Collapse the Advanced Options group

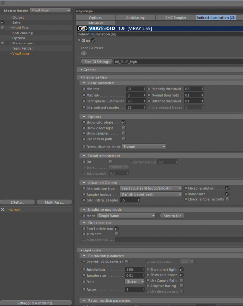(x=84, y=183)
